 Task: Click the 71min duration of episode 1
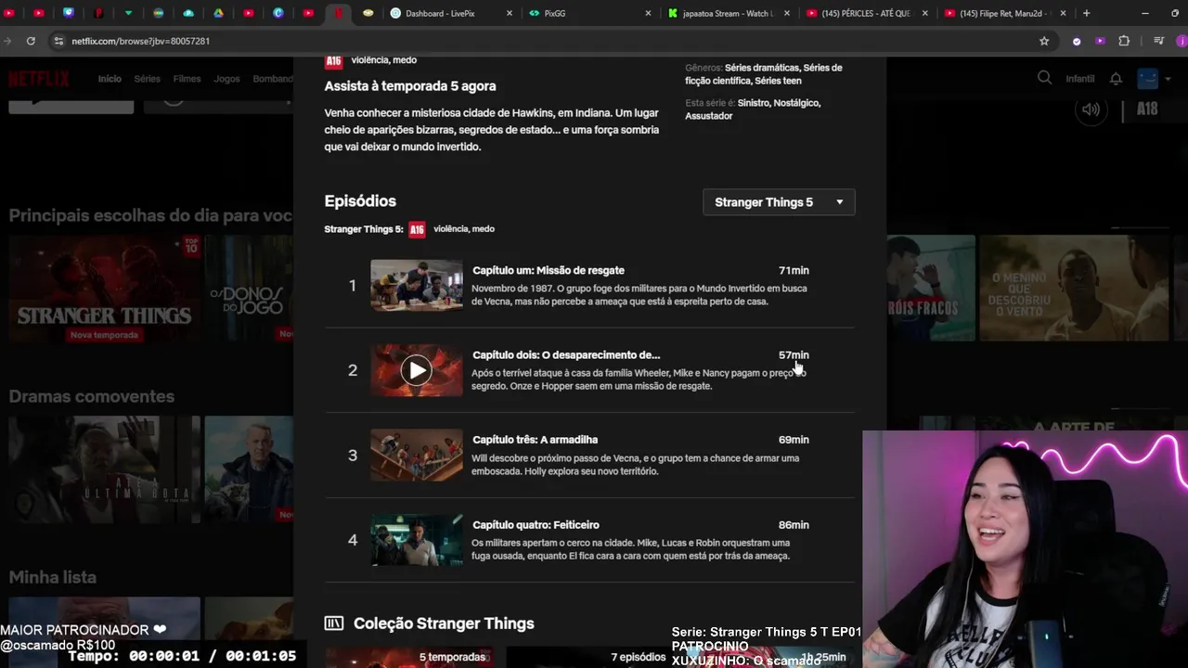tap(794, 270)
